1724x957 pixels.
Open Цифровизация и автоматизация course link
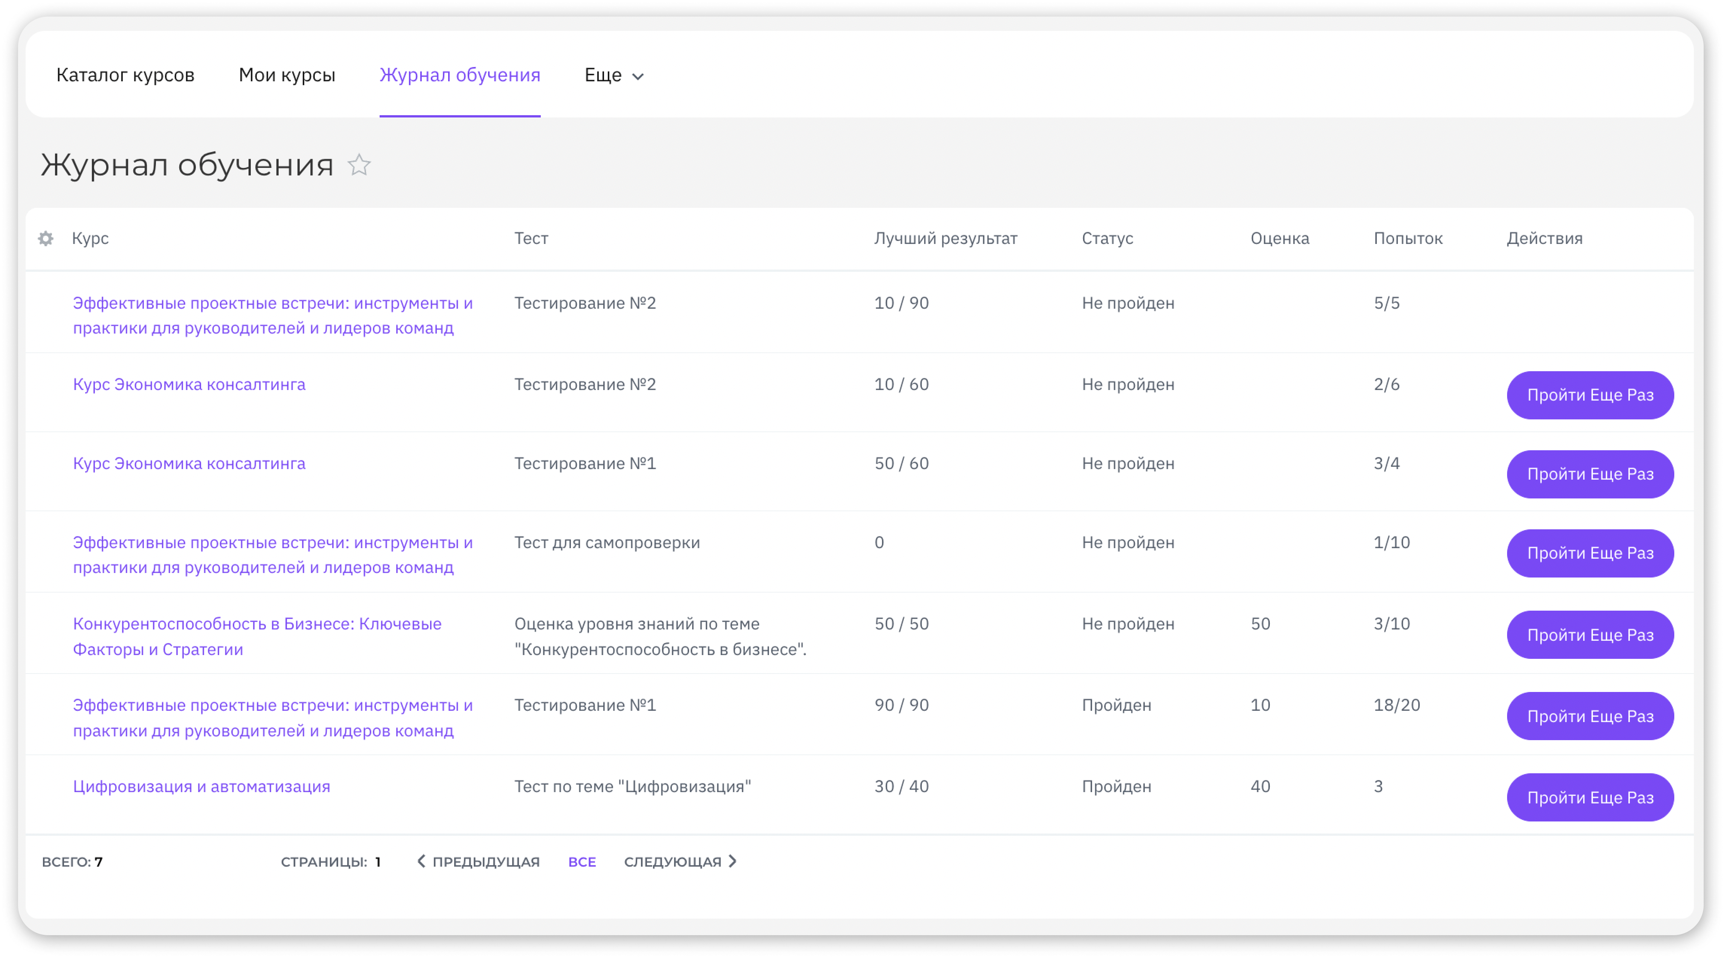[x=201, y=786]
